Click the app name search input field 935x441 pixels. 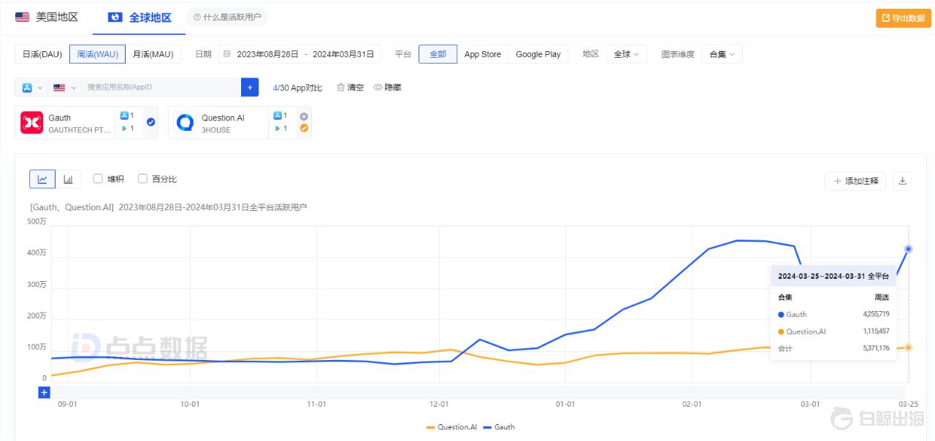(161, 88)
